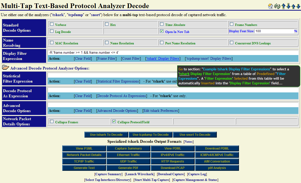Click the home house icon
Viewport: 301px width, 183px height.
pyautogui.click(x=271, y=6)
